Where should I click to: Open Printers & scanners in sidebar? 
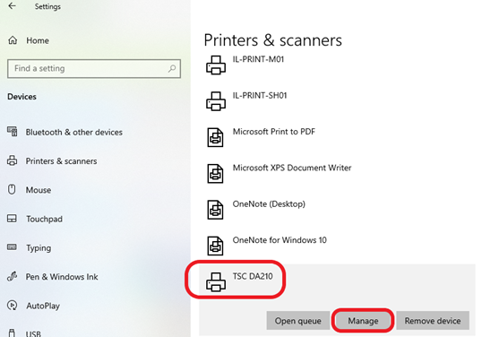(61, 161)
